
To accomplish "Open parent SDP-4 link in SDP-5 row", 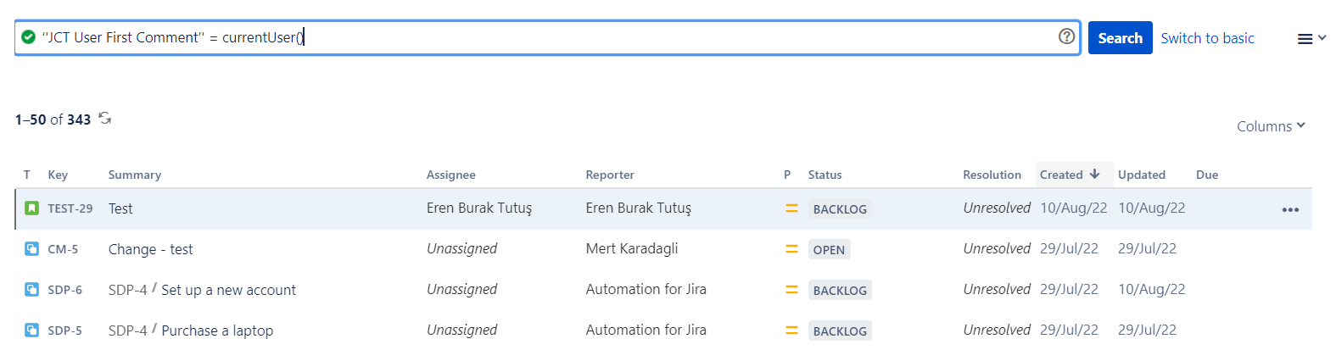I will coord(127,331).
